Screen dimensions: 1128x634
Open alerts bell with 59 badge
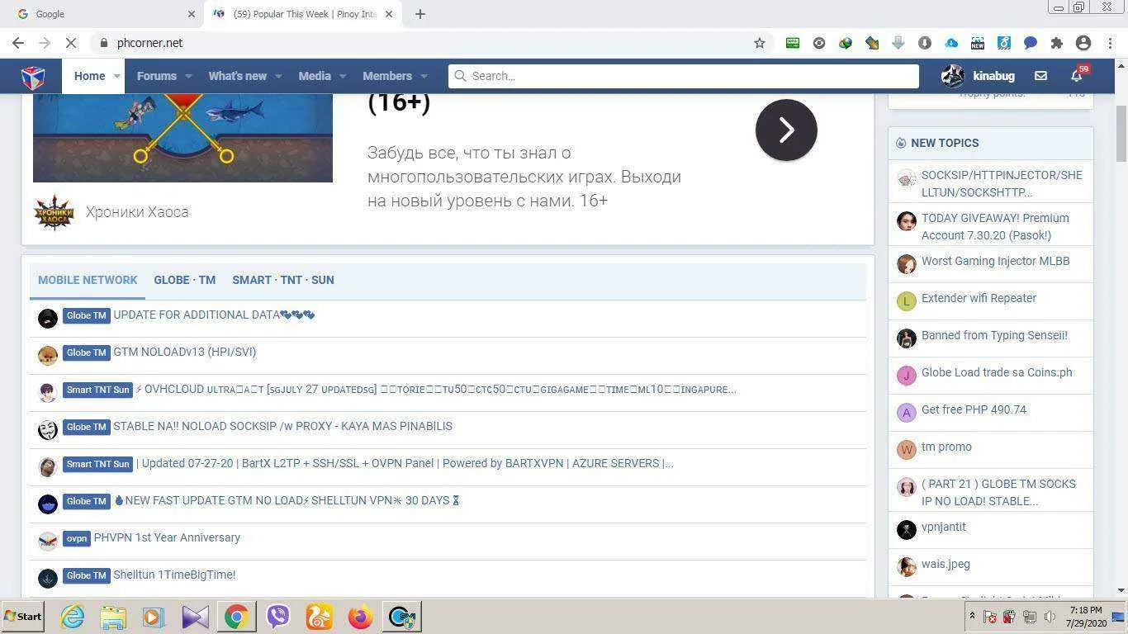[1077, 76]
